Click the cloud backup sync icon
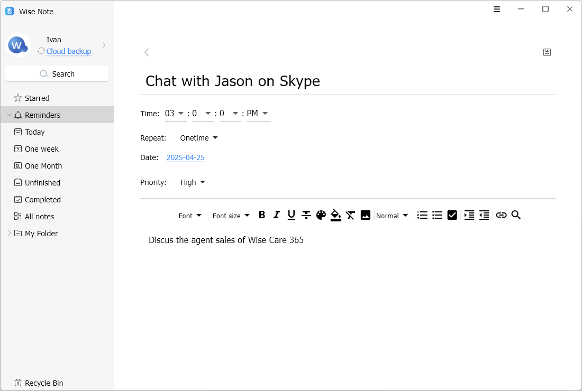This screenshot has width=582, height=391. (x=41, y=51)
